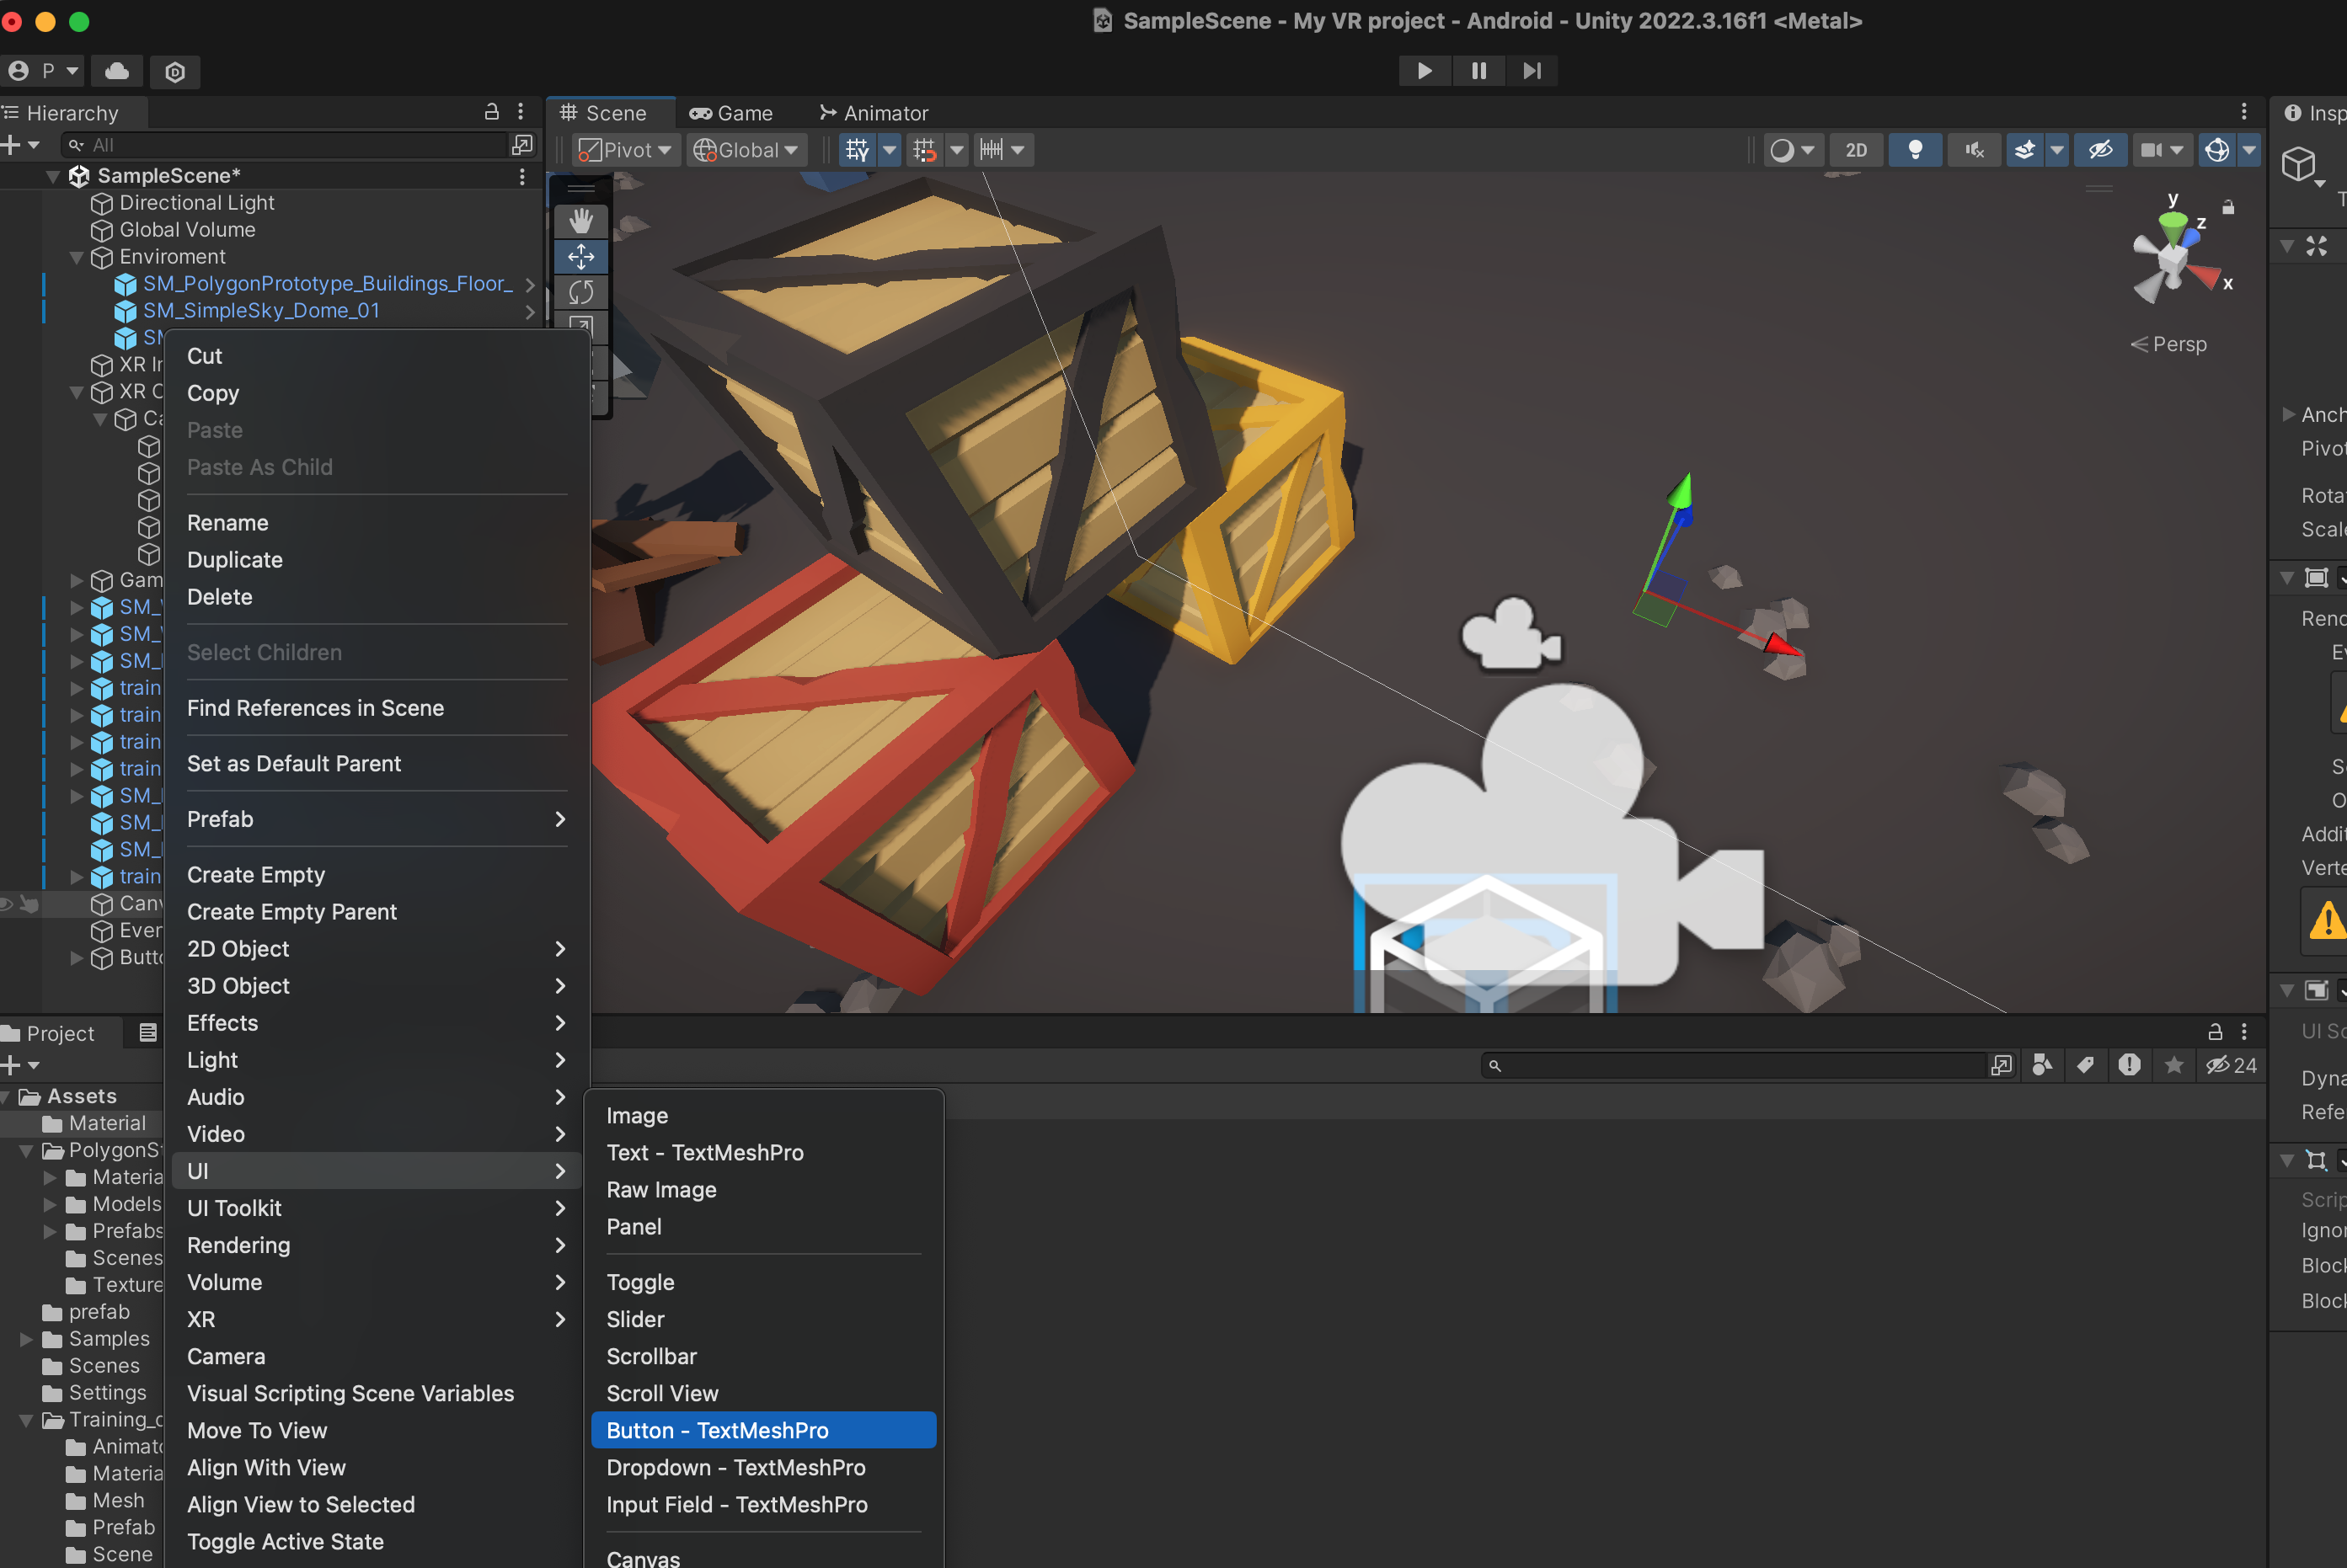Switch to the Game tab
The width and height of the screenshot is (2347, 1568).
point(731,113)
